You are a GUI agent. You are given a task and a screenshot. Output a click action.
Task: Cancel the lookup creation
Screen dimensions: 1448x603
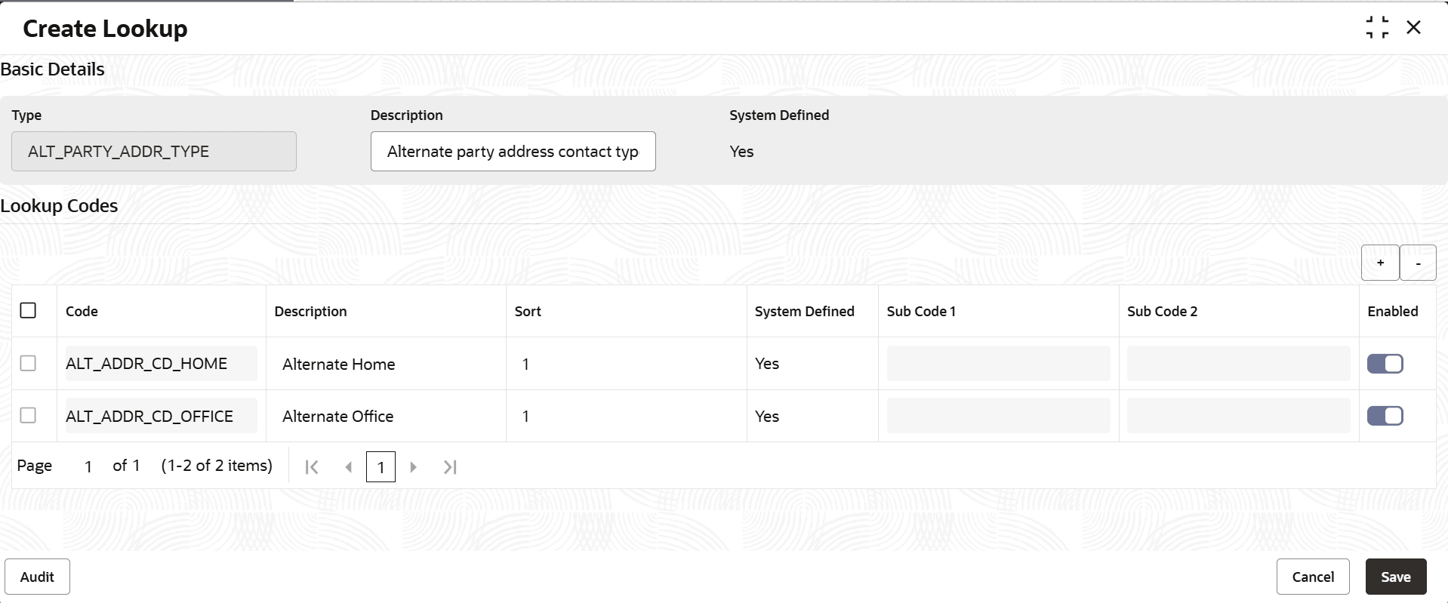(1313, 577)
